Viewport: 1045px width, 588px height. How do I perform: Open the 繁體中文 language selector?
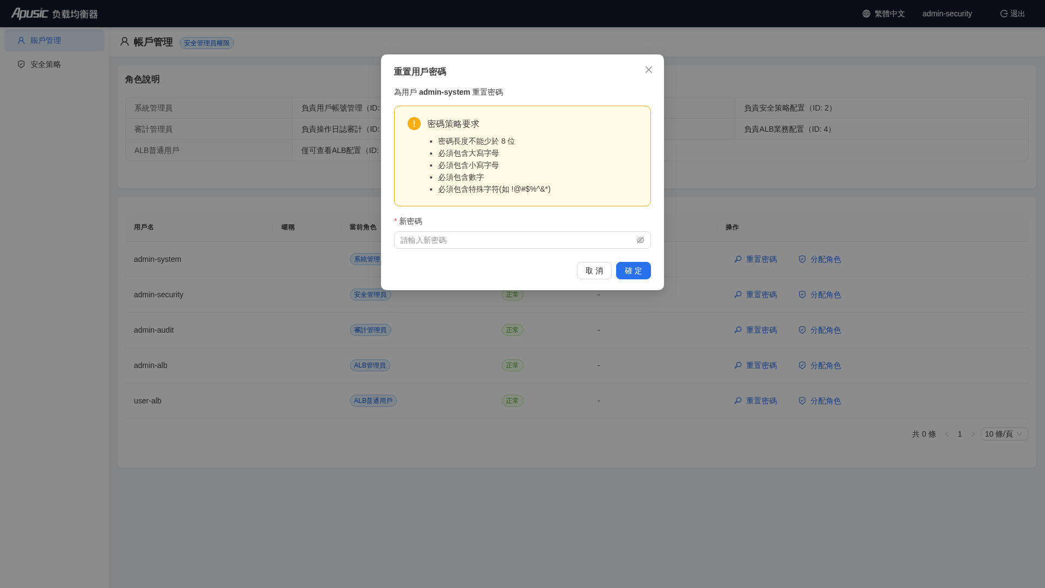pyautogui.click(x=884, y=14)
